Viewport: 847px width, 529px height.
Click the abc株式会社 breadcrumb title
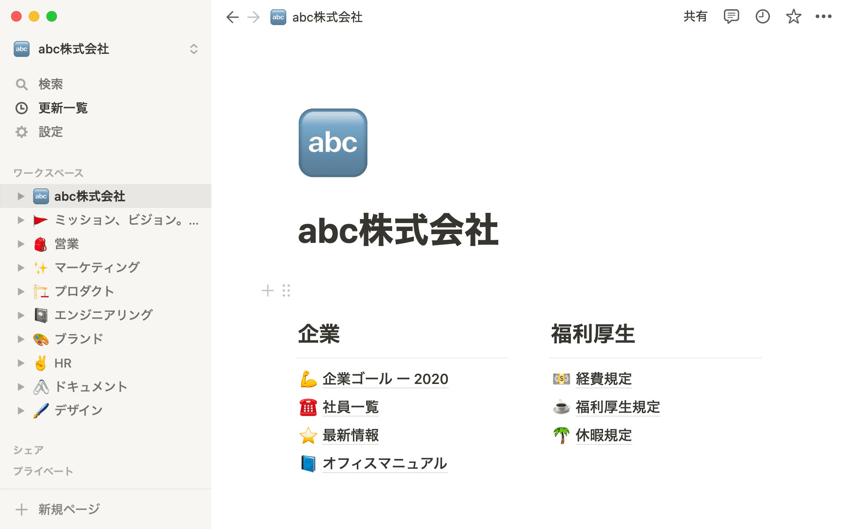coord(326,17)
